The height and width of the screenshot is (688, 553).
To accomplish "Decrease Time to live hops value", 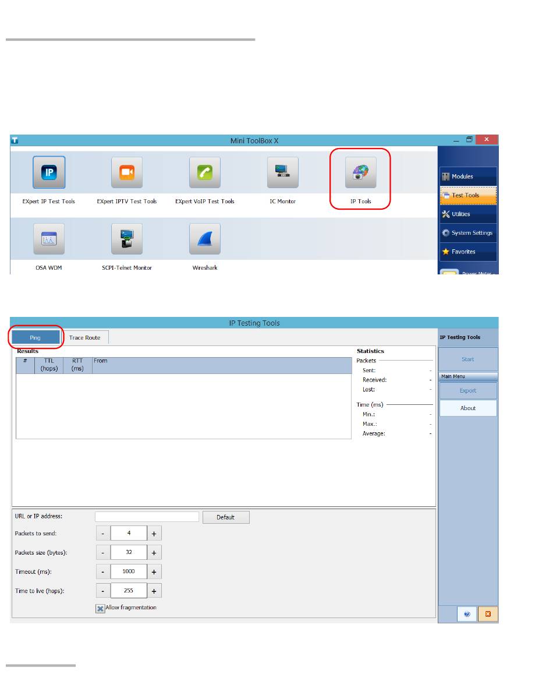I will click(x=103, y=591).
